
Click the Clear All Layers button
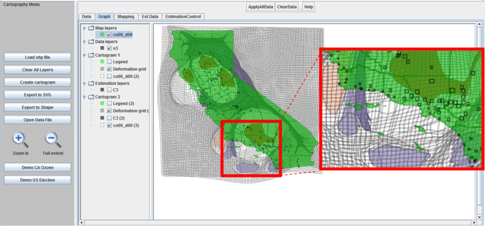pyautogui.click(x=38, y=70)
